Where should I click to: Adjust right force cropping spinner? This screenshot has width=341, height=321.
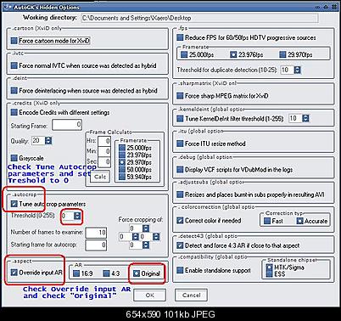coord(156,237)
